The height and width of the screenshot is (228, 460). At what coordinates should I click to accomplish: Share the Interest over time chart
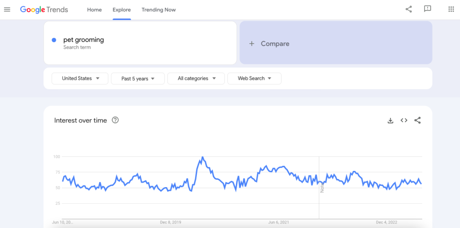coord(417,120)
